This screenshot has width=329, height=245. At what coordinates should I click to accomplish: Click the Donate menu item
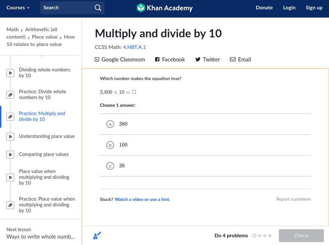(x=264, y=8)
